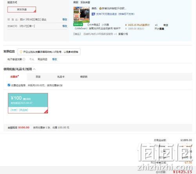Click the 7-day return policy badge icon
196x174 pixels.
pyautogui.click(x=93, y=14)
